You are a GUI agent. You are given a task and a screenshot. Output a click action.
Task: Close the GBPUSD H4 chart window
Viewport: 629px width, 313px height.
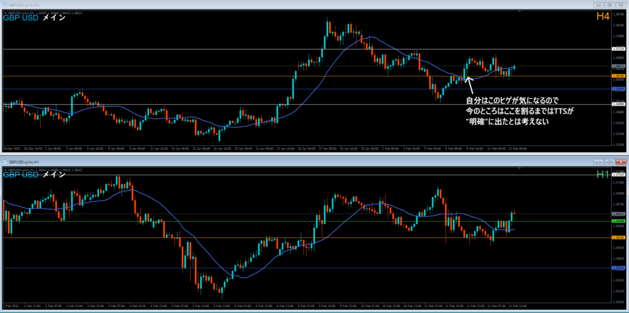pyautogui.click(x=620, y=5)
